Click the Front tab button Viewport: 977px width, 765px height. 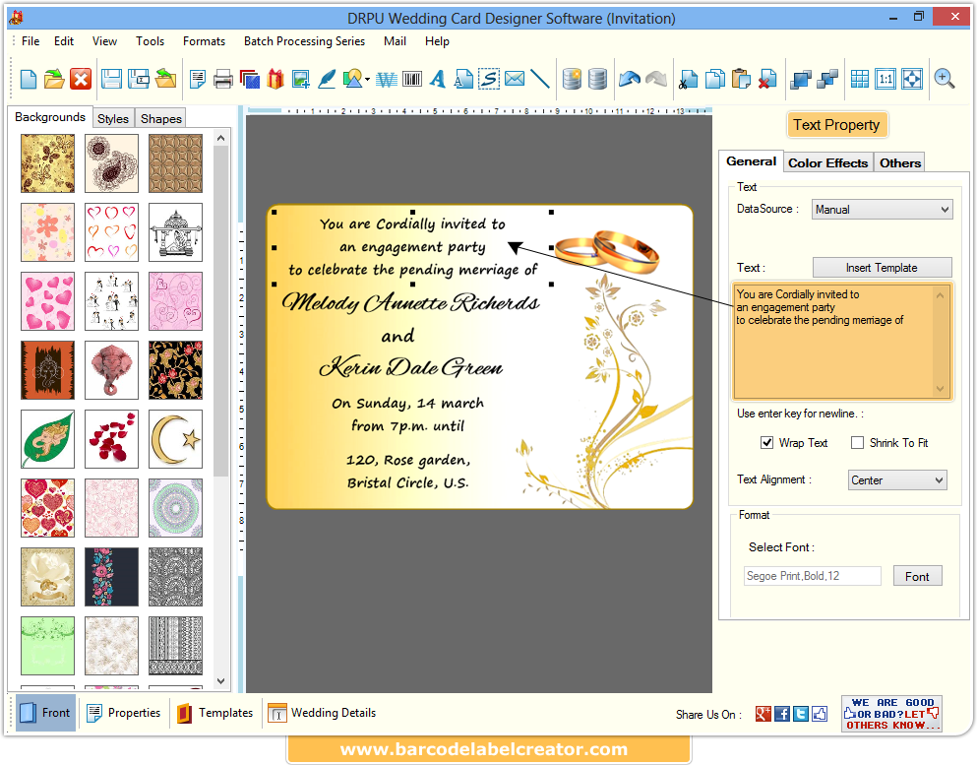click(x=45, y=713)
